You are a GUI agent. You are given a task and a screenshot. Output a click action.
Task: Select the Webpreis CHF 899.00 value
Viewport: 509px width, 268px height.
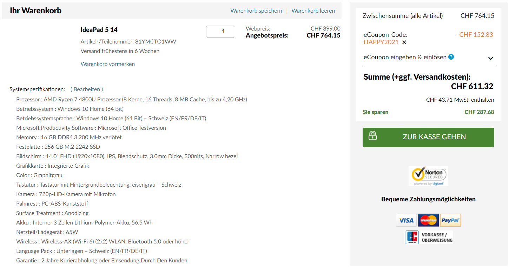pos(325,29)
